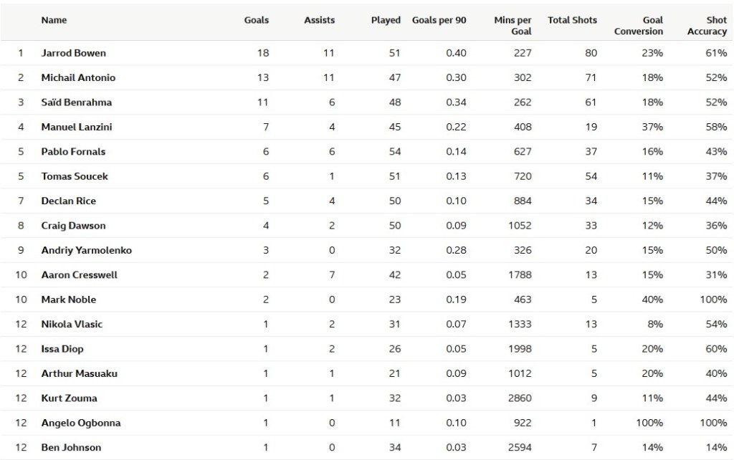Select Angelo Ogbonna in the list
This screenshot has width=734, height=460.
pyautogui.click(x=81, y=423)
